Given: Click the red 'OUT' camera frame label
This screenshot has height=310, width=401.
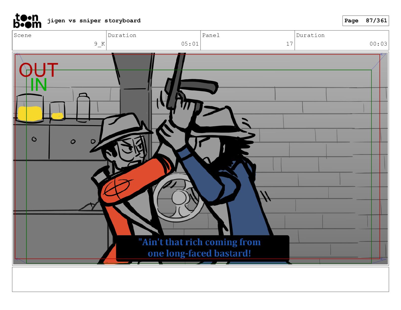Looking at the screenshot, I should 38,70.
